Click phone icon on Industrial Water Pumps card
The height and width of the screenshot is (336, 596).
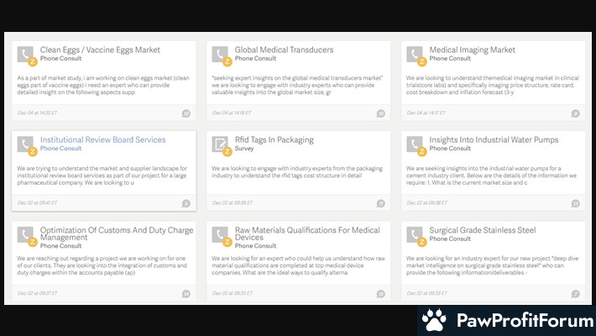tap(415, 144)
